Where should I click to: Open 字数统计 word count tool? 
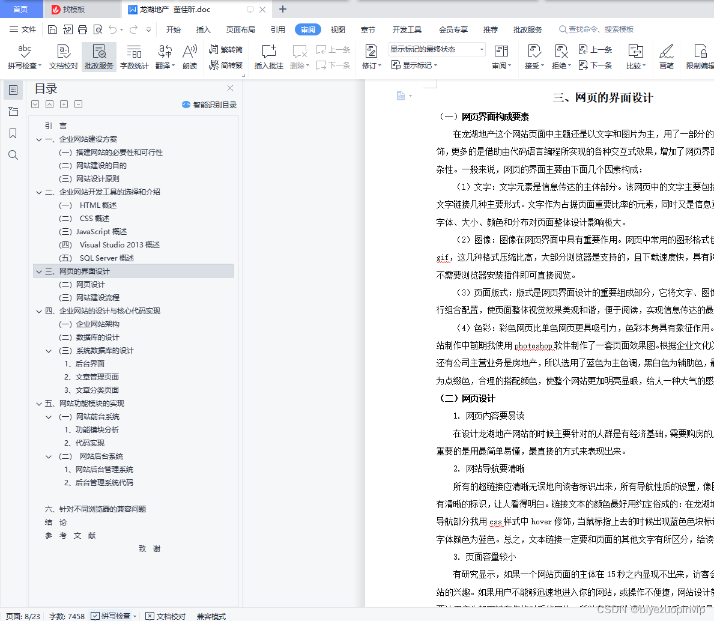click(134, 57)
